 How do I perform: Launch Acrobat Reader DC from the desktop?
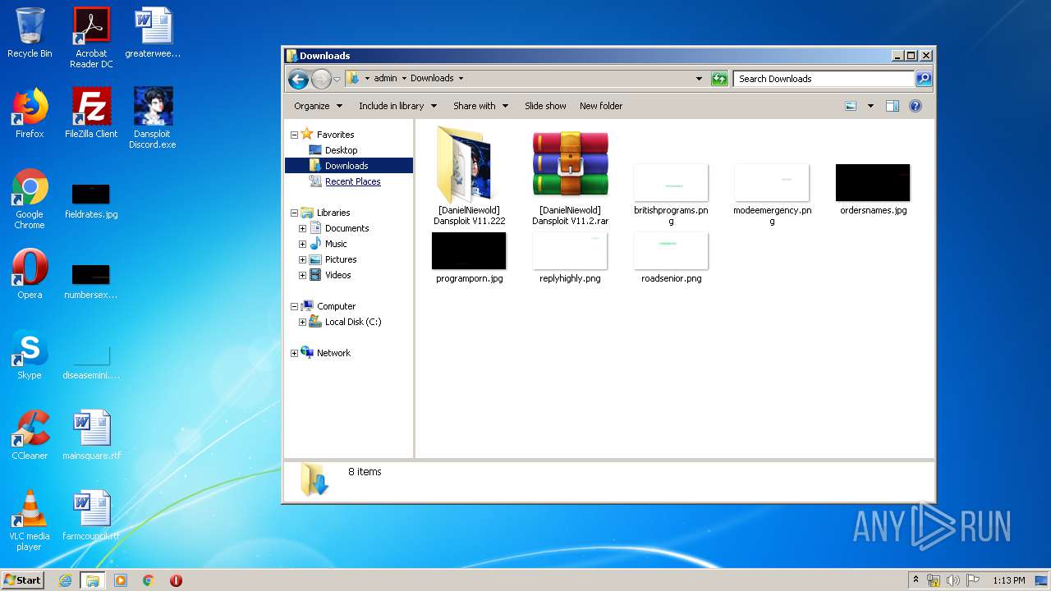pos(91,38)
